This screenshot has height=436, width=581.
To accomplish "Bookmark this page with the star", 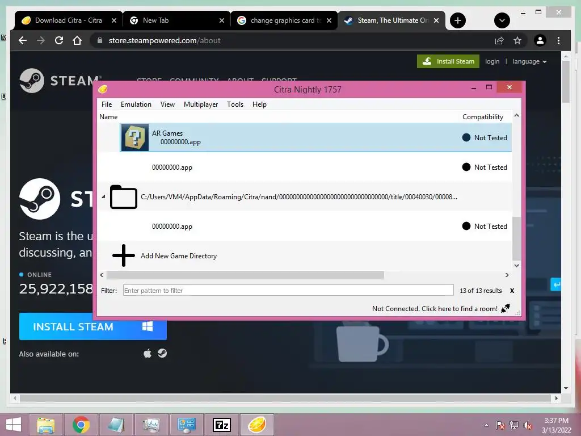I will click(517, 40).
